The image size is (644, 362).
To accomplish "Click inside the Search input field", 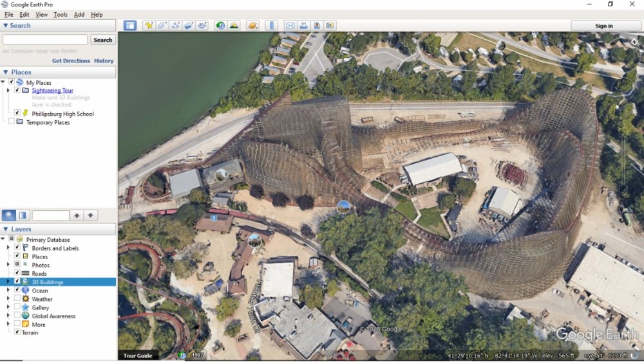I will point(45,40).
